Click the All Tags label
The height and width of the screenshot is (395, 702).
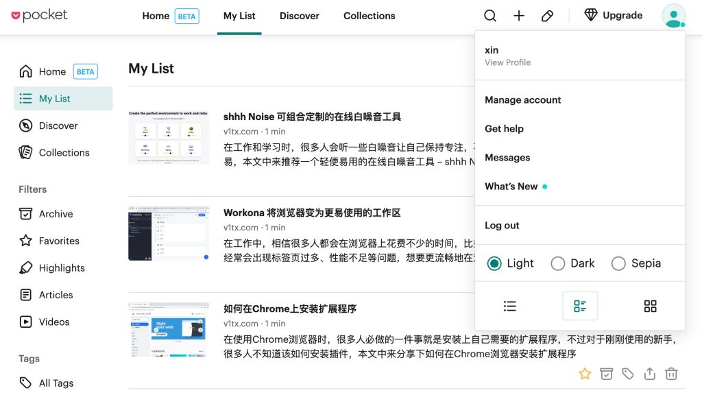pos(56,383)
